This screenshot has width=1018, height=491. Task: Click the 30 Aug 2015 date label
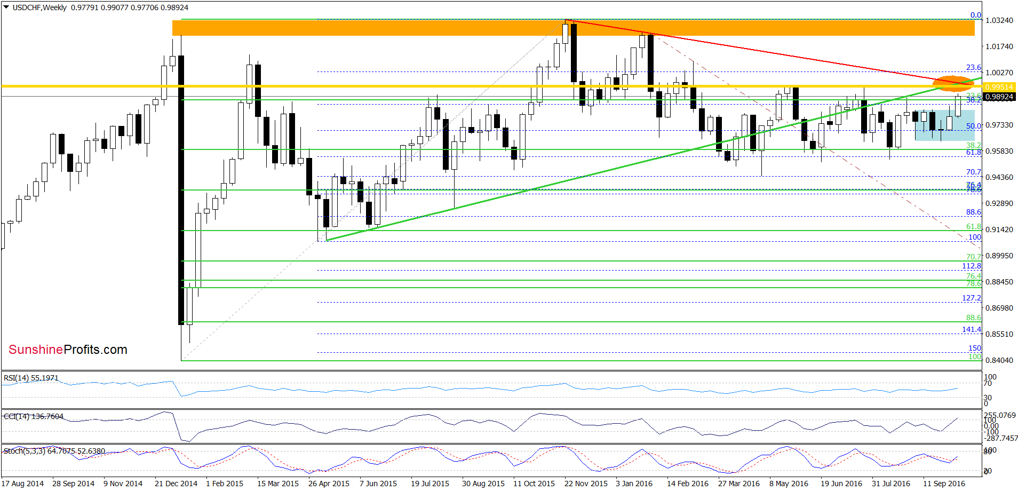point(483,484)
